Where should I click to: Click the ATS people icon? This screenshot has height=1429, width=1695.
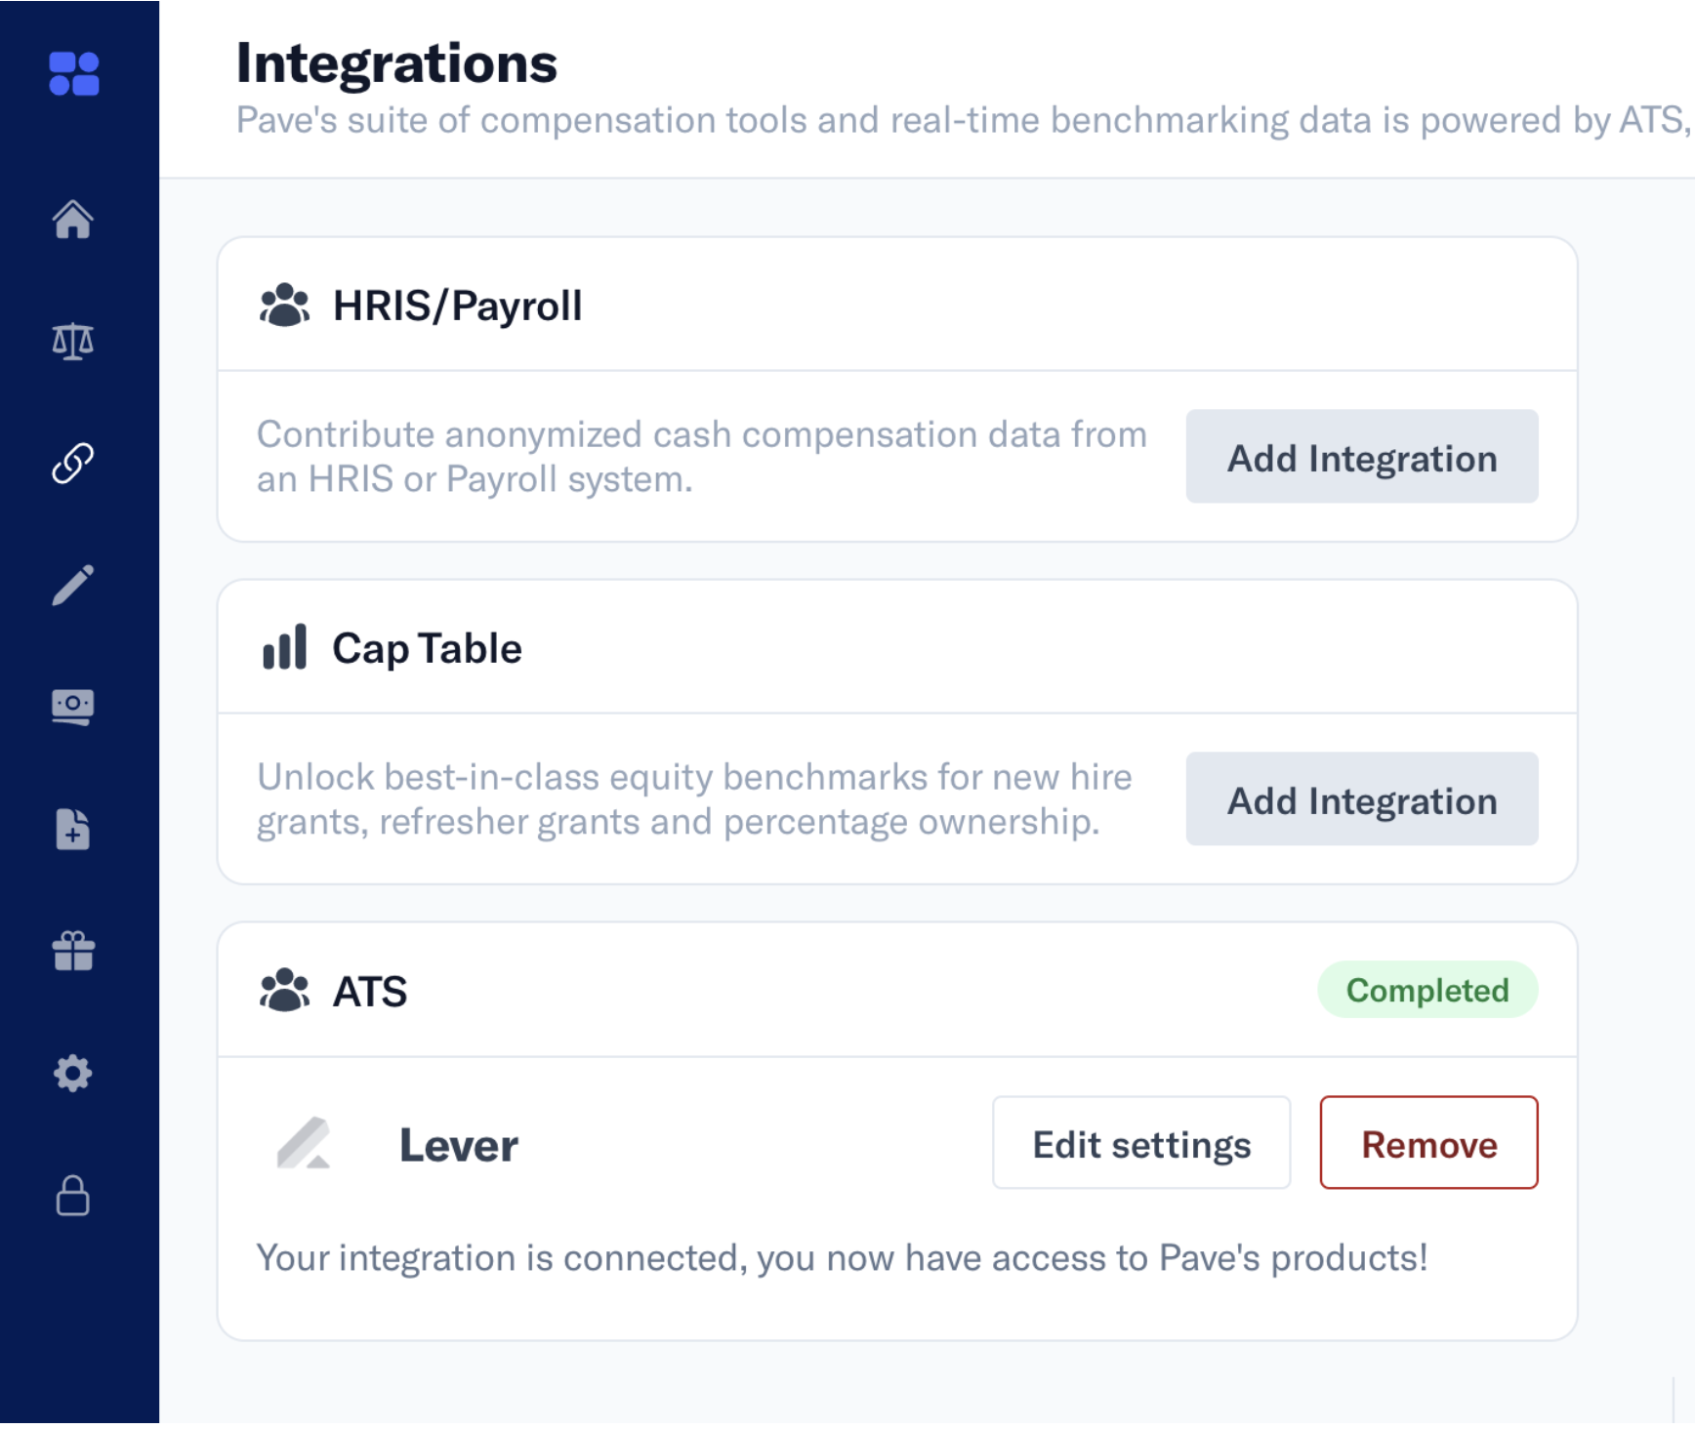283,991
